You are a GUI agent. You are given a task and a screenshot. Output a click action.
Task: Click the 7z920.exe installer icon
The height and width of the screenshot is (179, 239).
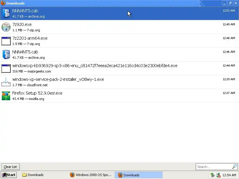pyautogui.click(x=6, y=27)
